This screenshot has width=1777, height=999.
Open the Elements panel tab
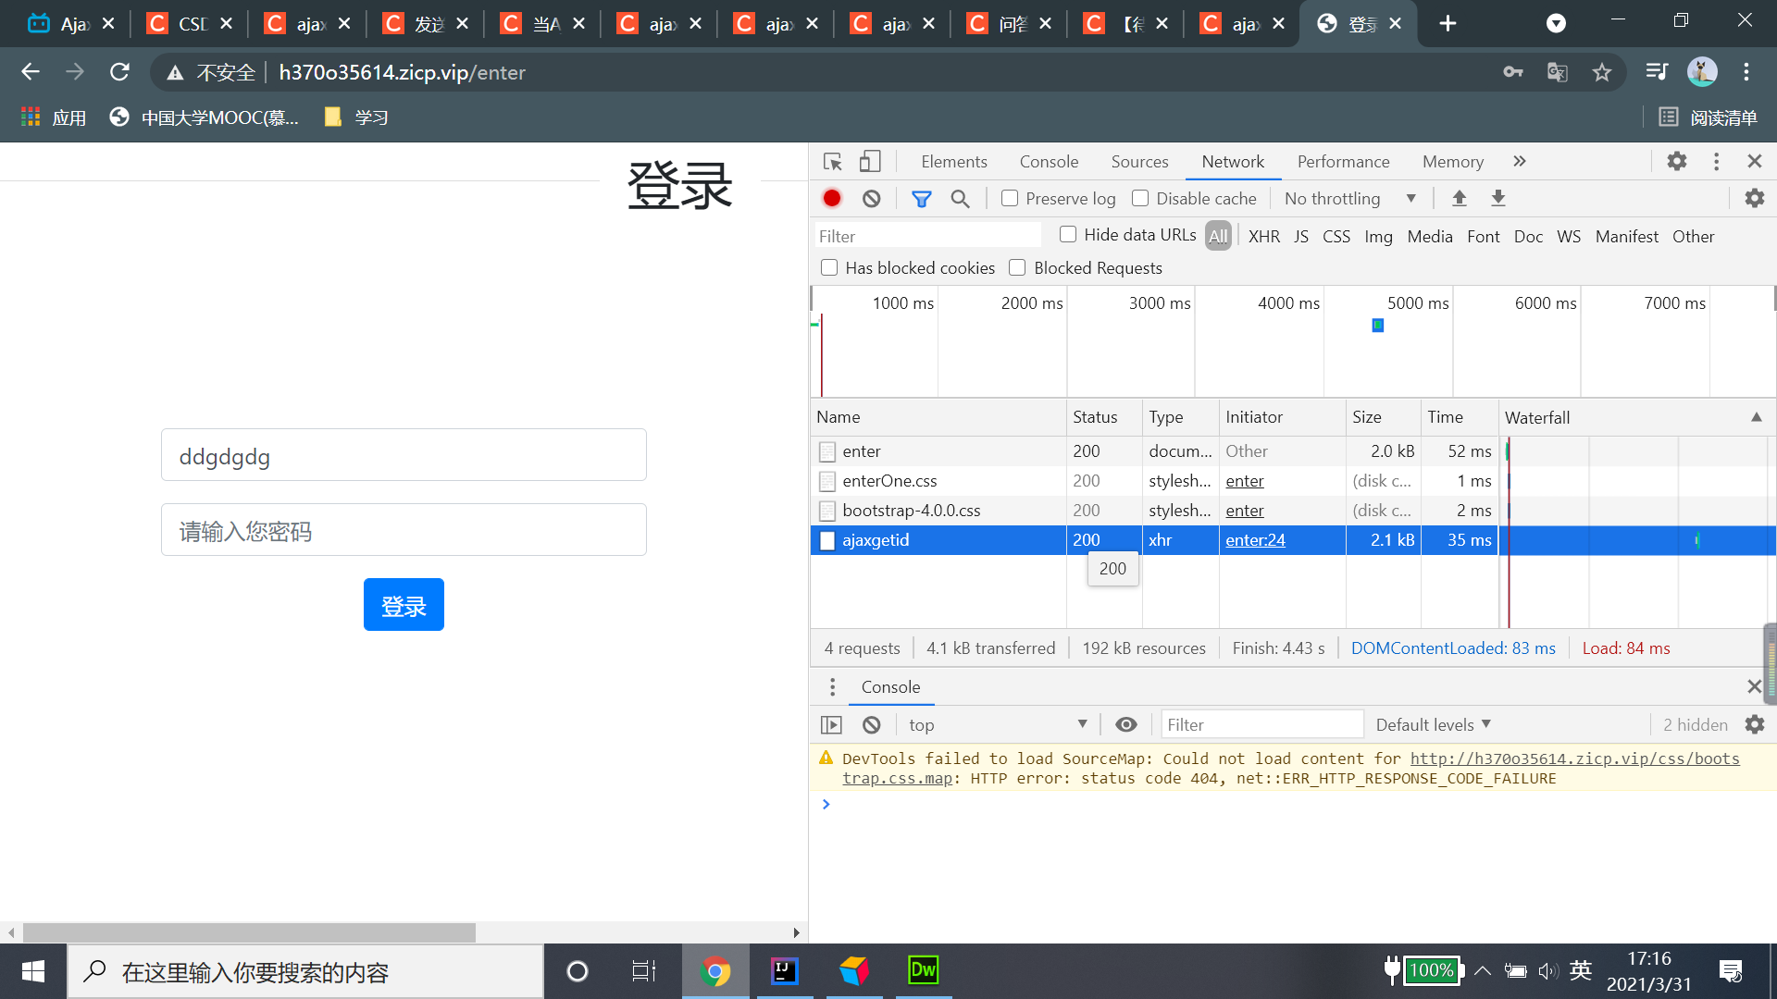point(954,161)
